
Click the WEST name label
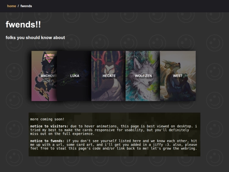[178, 76]
